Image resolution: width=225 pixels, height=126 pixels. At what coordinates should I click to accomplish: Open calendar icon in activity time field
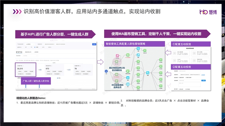point(199,75)
